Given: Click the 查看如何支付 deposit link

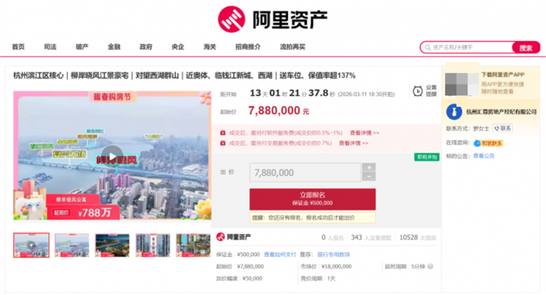Looking at the screenshot, I should pos(280,255).
